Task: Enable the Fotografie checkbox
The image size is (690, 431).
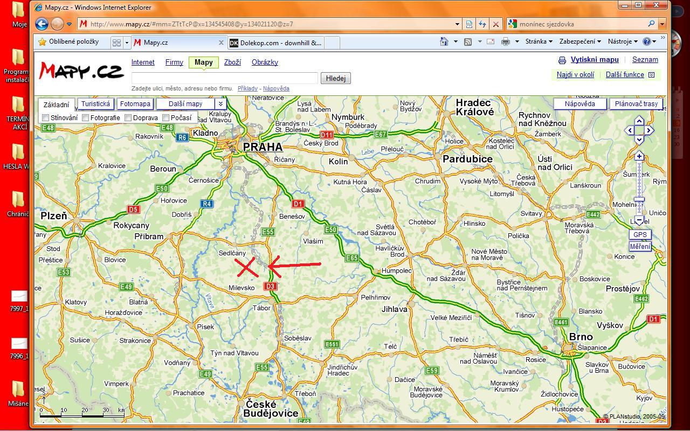Action: [85, 117]
